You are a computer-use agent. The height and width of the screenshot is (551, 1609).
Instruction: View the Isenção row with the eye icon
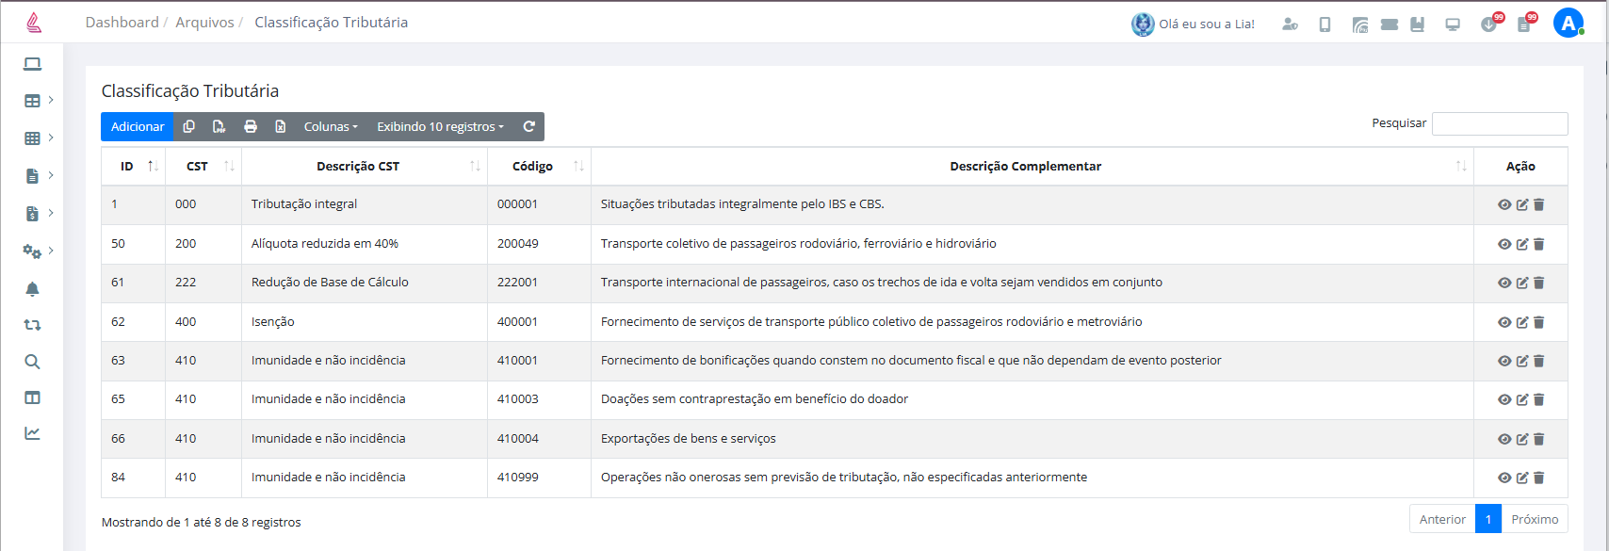click(1504, 322)
